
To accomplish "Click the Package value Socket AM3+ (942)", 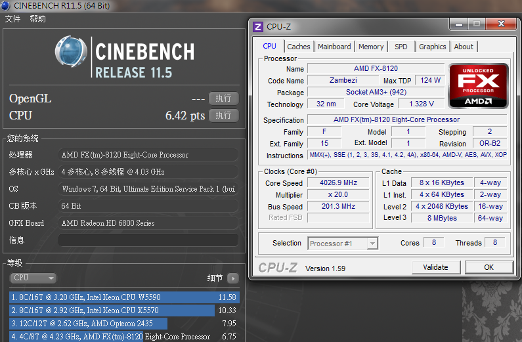I will pyautogui.click(x=376, y=92).
